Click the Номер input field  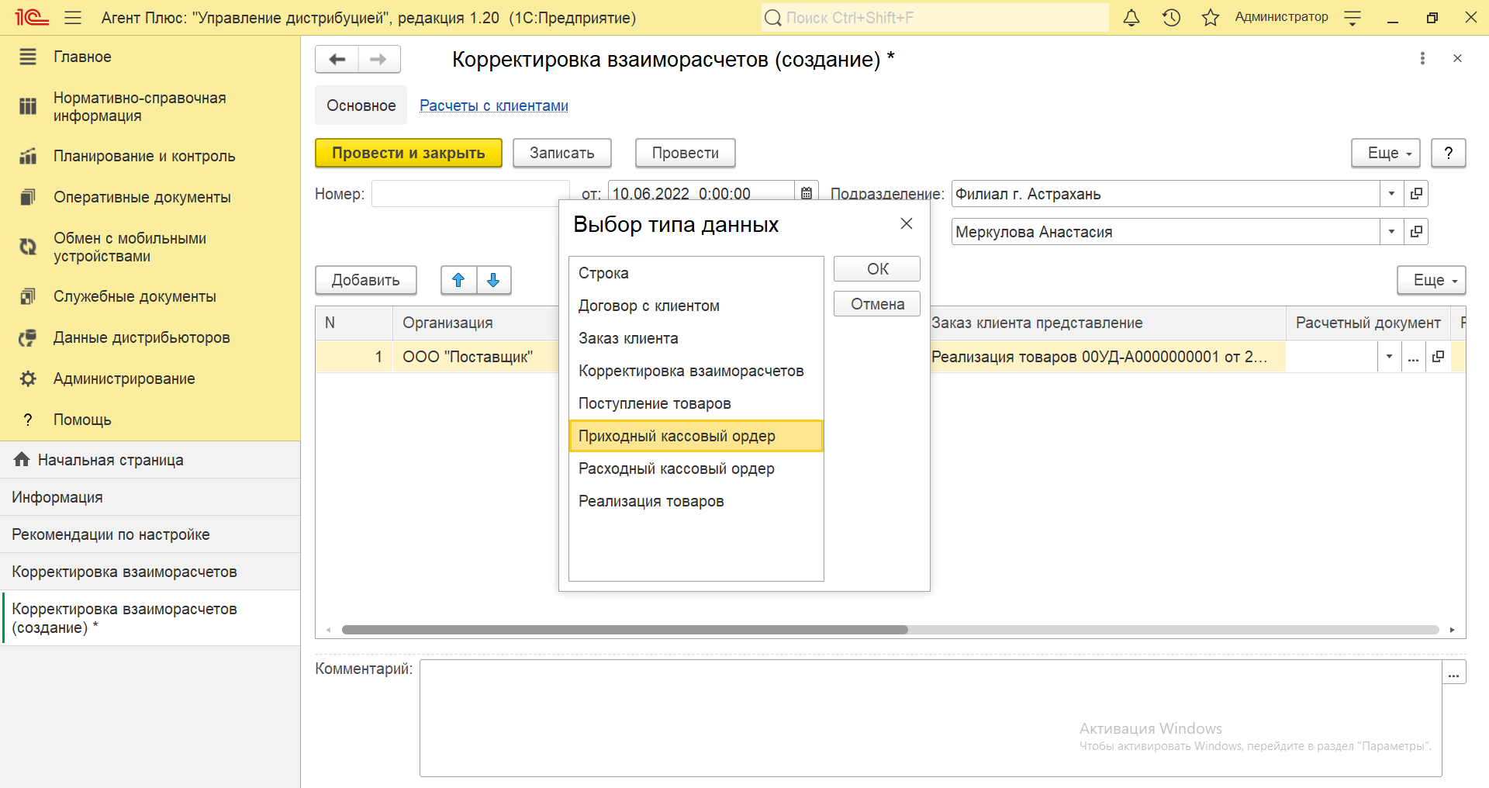(x=470, y=194)
